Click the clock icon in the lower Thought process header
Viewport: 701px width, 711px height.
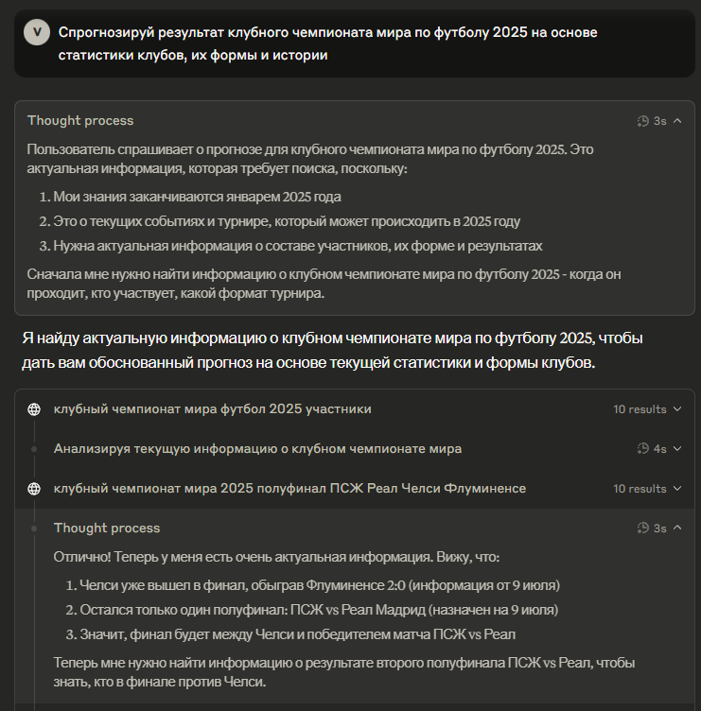pos(643,529)
